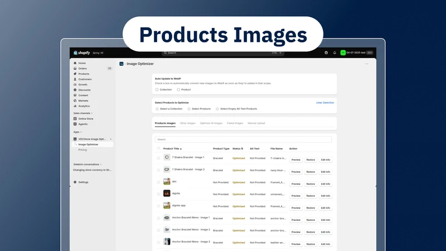Click the 7 Shakra Bracelet Image 1 thumbnail
Viewport: 446px width, 251px height.
(167, 157)
